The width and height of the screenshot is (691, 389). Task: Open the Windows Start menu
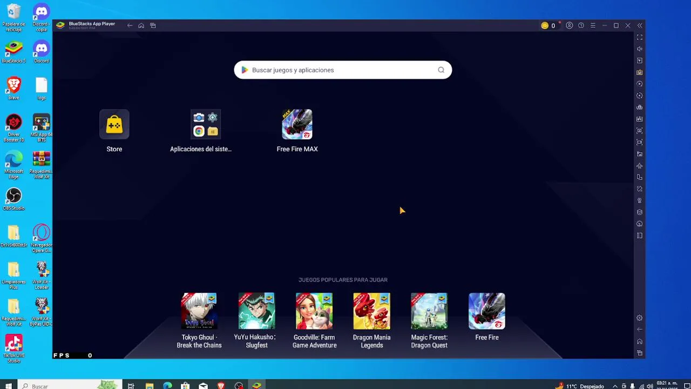coord(9,386)
